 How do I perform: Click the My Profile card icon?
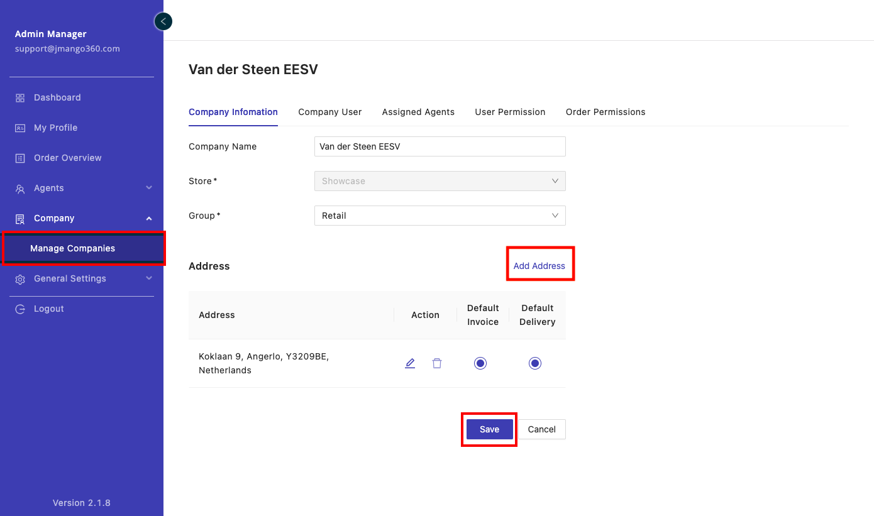20,128
